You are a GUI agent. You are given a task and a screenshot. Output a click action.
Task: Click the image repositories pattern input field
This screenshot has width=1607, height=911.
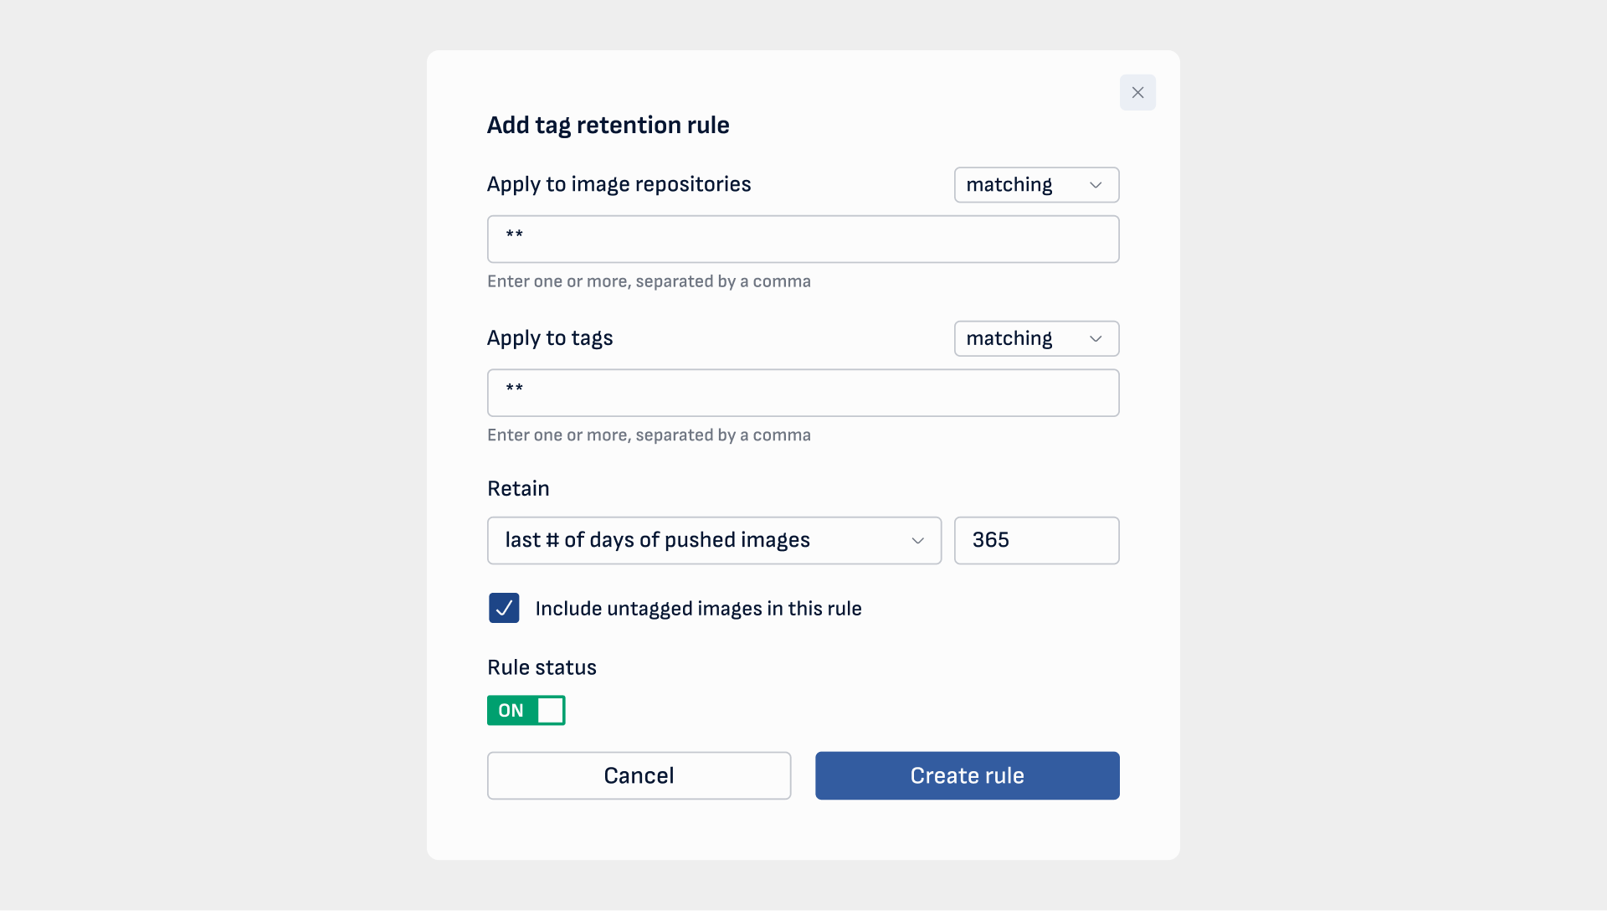(803, 239)
